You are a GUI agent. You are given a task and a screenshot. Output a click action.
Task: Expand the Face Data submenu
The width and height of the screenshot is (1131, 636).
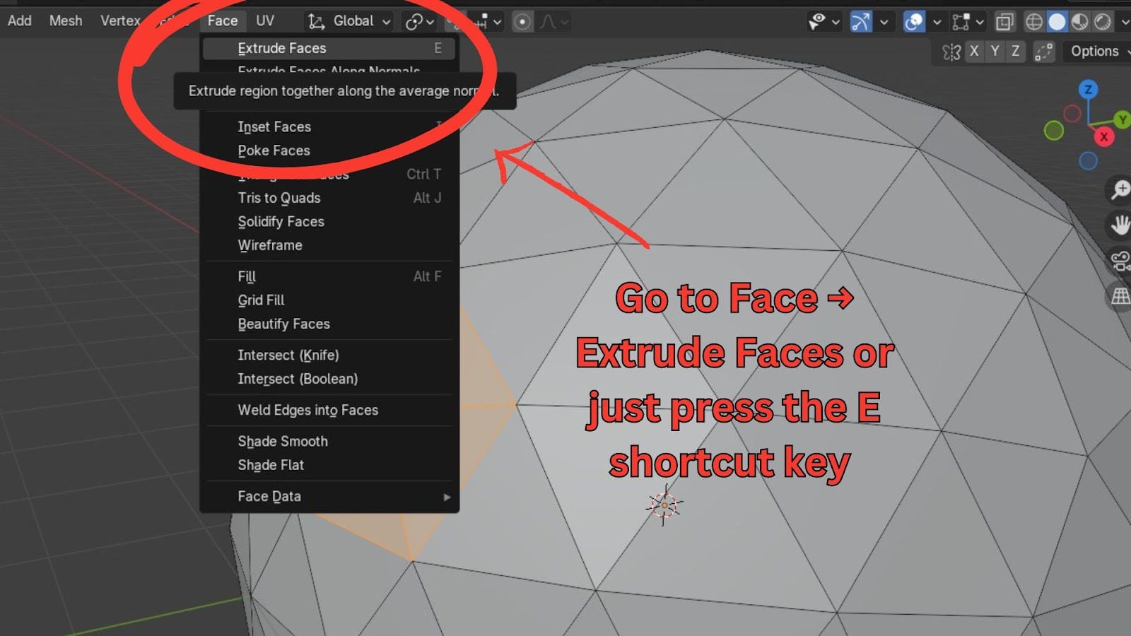point(329,496)
